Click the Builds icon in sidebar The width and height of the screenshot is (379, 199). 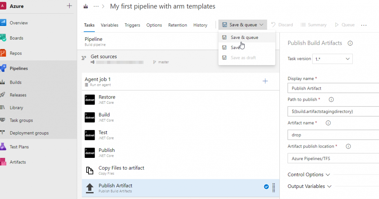point(3,82)
